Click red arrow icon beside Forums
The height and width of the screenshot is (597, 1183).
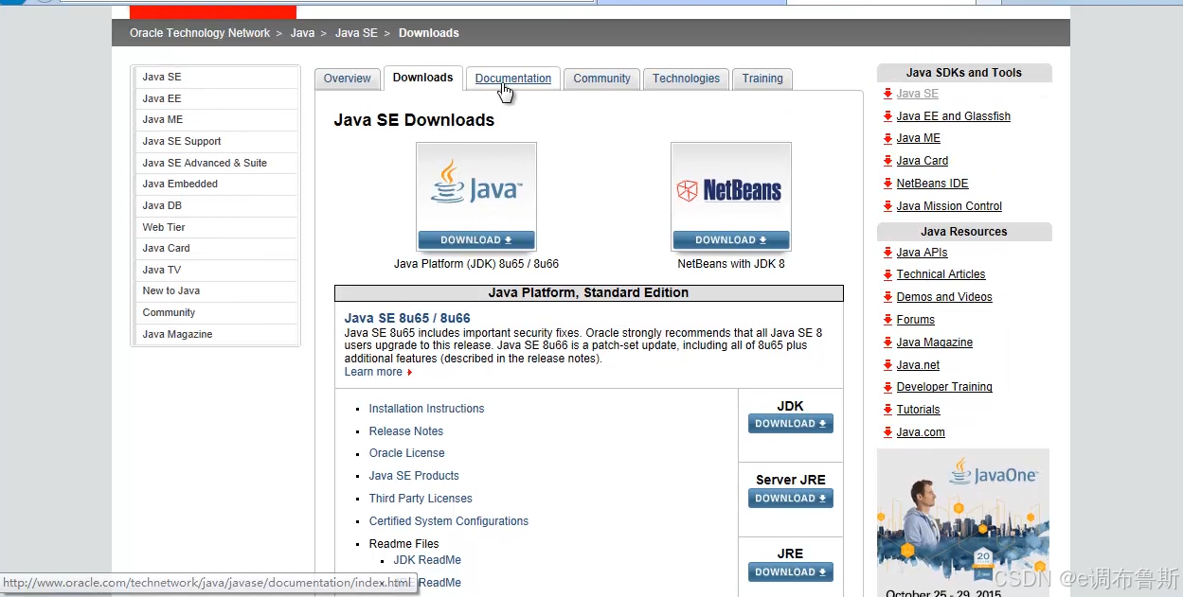pos(887,320)
